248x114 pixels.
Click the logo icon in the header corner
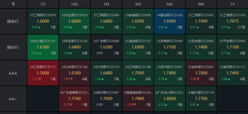13,4
